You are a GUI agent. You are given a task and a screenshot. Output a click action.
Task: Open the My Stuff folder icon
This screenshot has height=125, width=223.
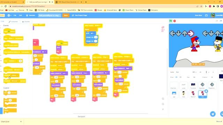click(206, 15)
